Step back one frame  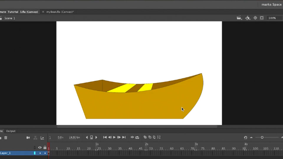[x=110, y=137]
